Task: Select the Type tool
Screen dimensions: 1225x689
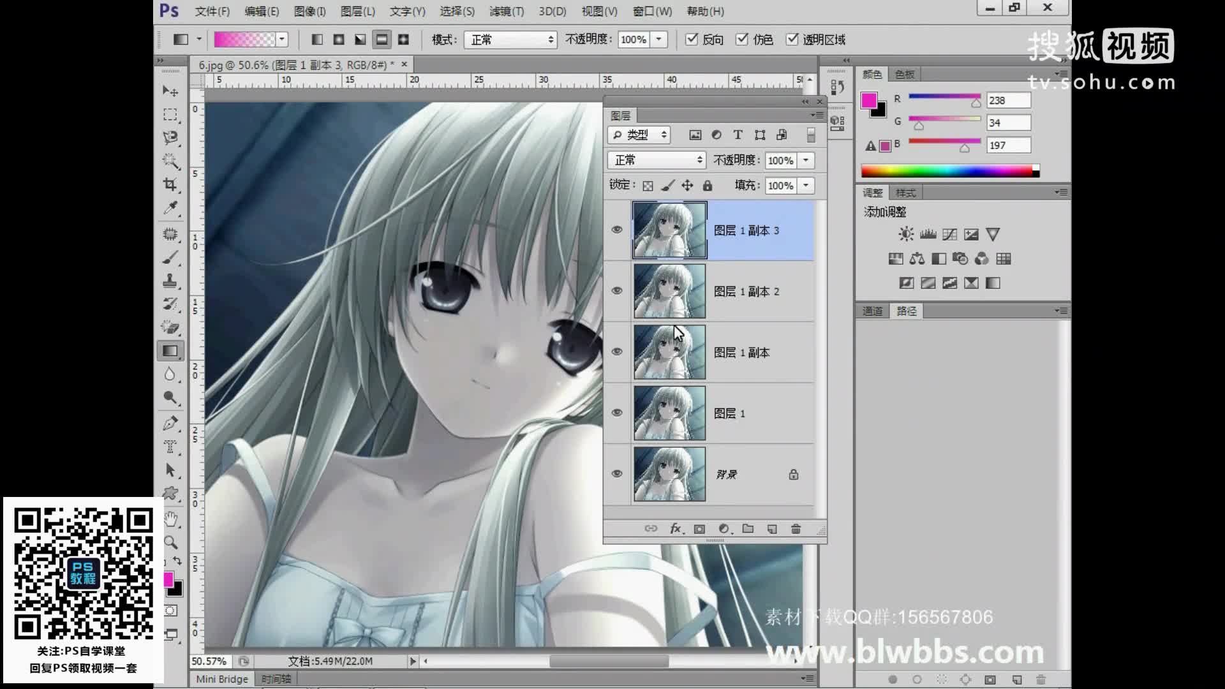Action: (x=170, y=447)
